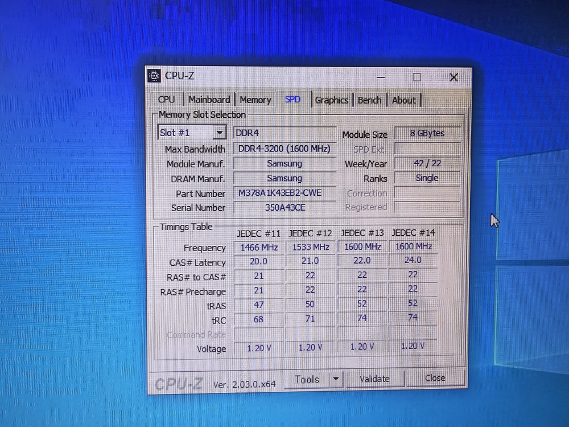
Task: Close the CPU-Z window with the X
Action: coord(453,77)
